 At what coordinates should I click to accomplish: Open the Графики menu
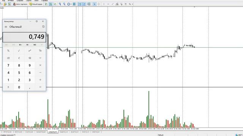pyautogui.click(x=20, y=1)
